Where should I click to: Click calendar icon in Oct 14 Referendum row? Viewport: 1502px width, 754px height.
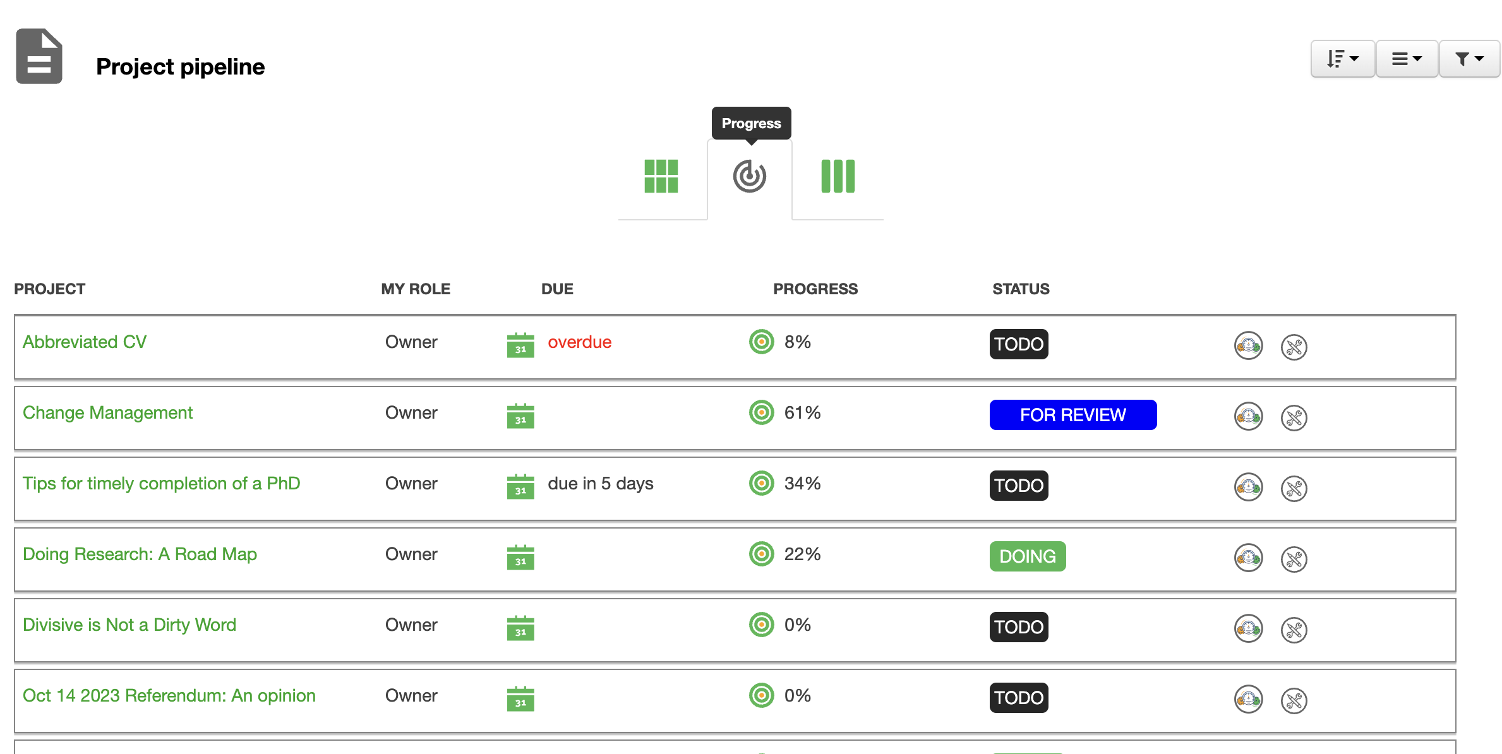point(520,698)
